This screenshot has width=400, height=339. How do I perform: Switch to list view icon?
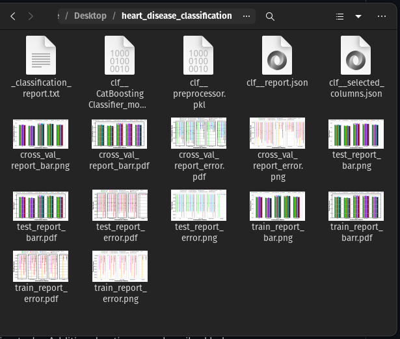coord(340,16)
